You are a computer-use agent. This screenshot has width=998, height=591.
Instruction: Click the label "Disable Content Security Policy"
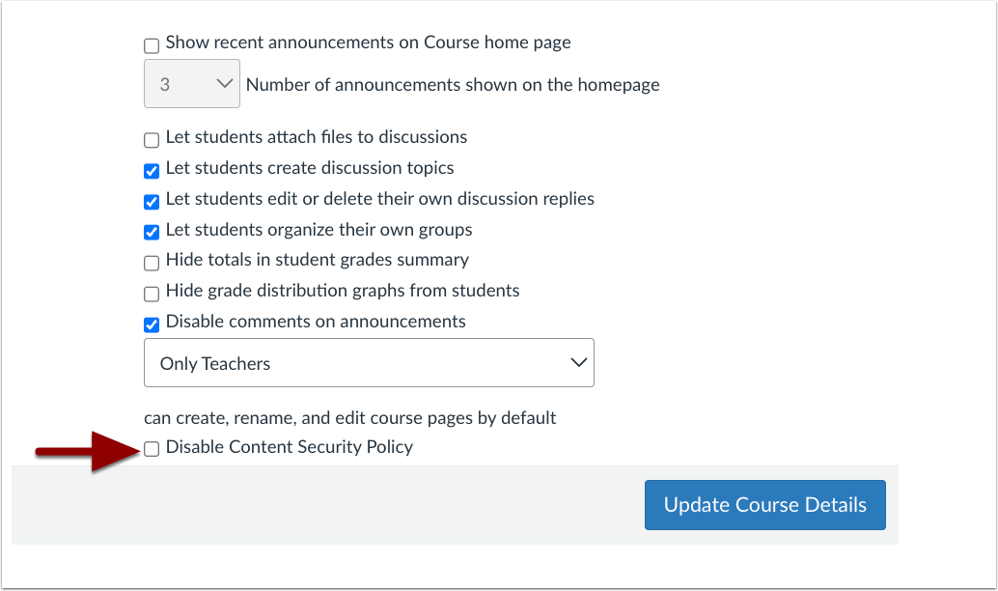click(289, 447)
